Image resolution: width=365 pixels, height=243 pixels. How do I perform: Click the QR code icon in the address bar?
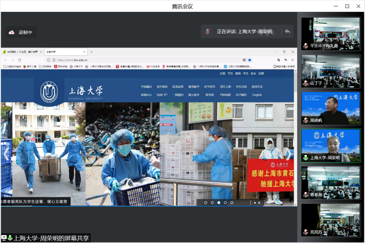244,60
